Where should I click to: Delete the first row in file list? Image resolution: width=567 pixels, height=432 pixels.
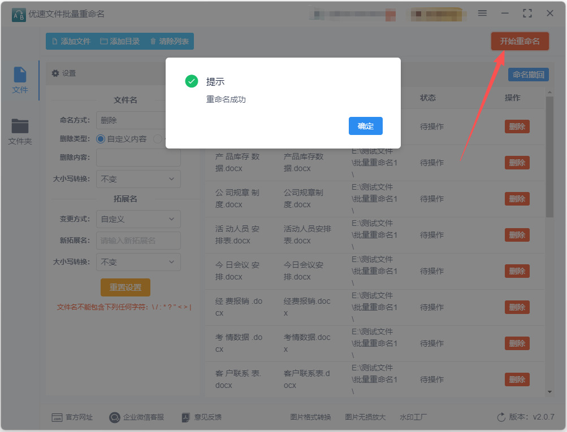(517, 126)
